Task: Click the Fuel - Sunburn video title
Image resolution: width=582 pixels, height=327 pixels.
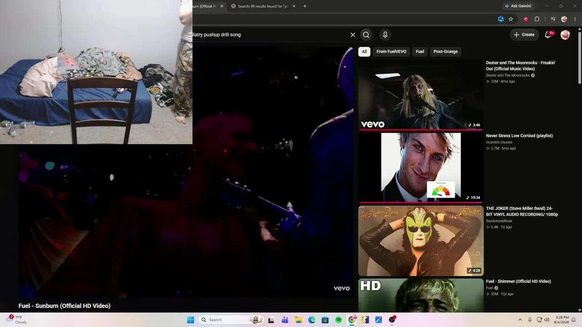Action: click(x=65, y=306)
